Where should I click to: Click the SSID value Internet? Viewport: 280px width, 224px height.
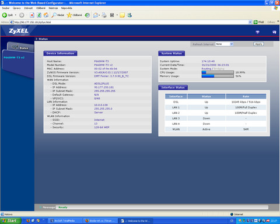99,120
